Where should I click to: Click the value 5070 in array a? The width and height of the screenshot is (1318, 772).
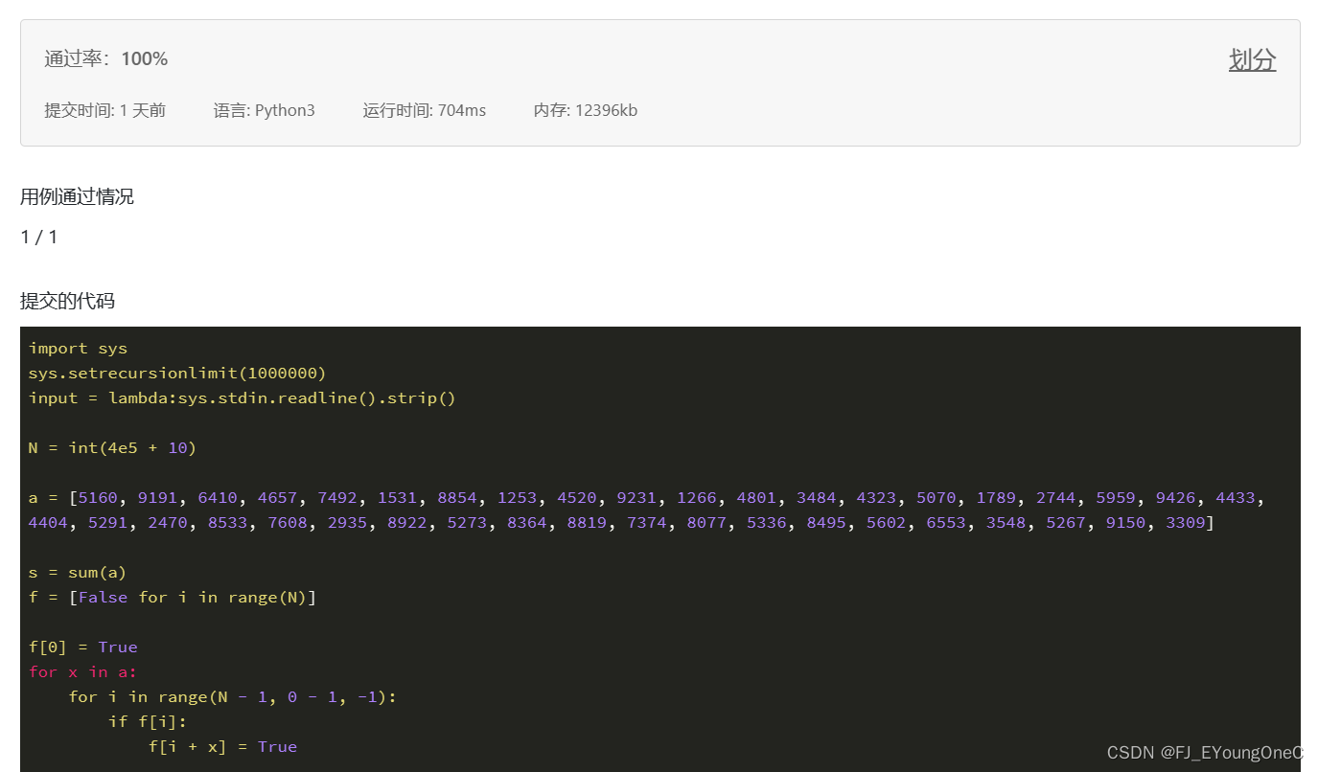(x=936, y=498)
